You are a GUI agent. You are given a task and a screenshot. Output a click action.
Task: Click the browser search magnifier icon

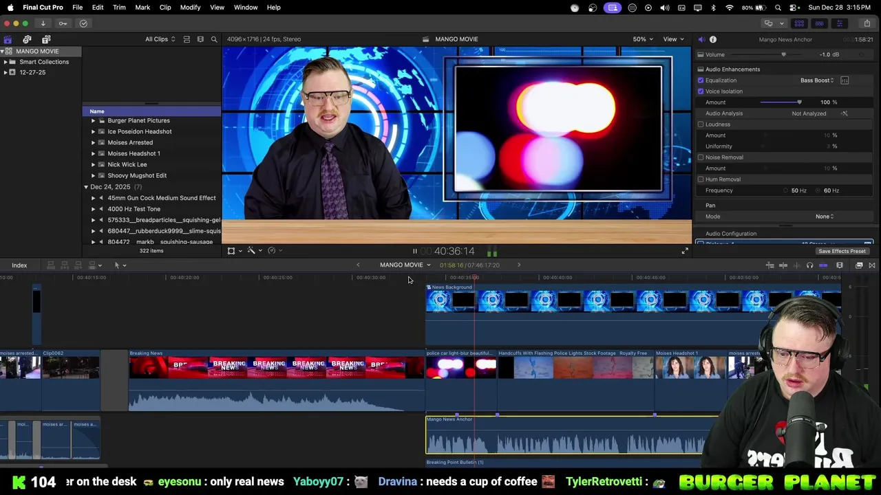214,39
